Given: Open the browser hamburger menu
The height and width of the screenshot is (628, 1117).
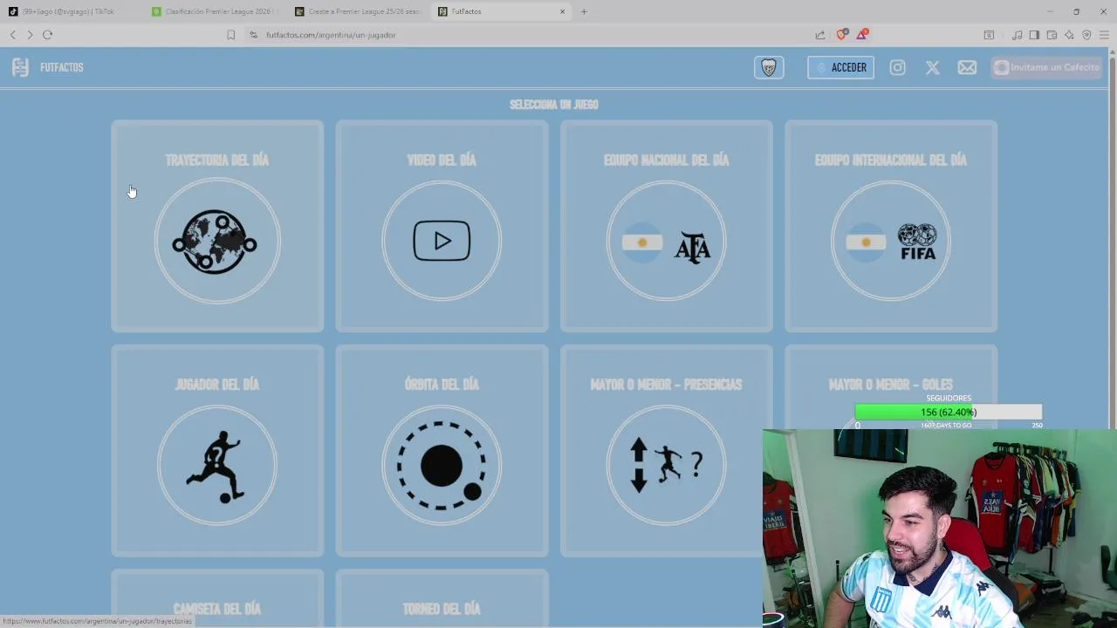Looking at the screenshot, I should coord(1104,35).
